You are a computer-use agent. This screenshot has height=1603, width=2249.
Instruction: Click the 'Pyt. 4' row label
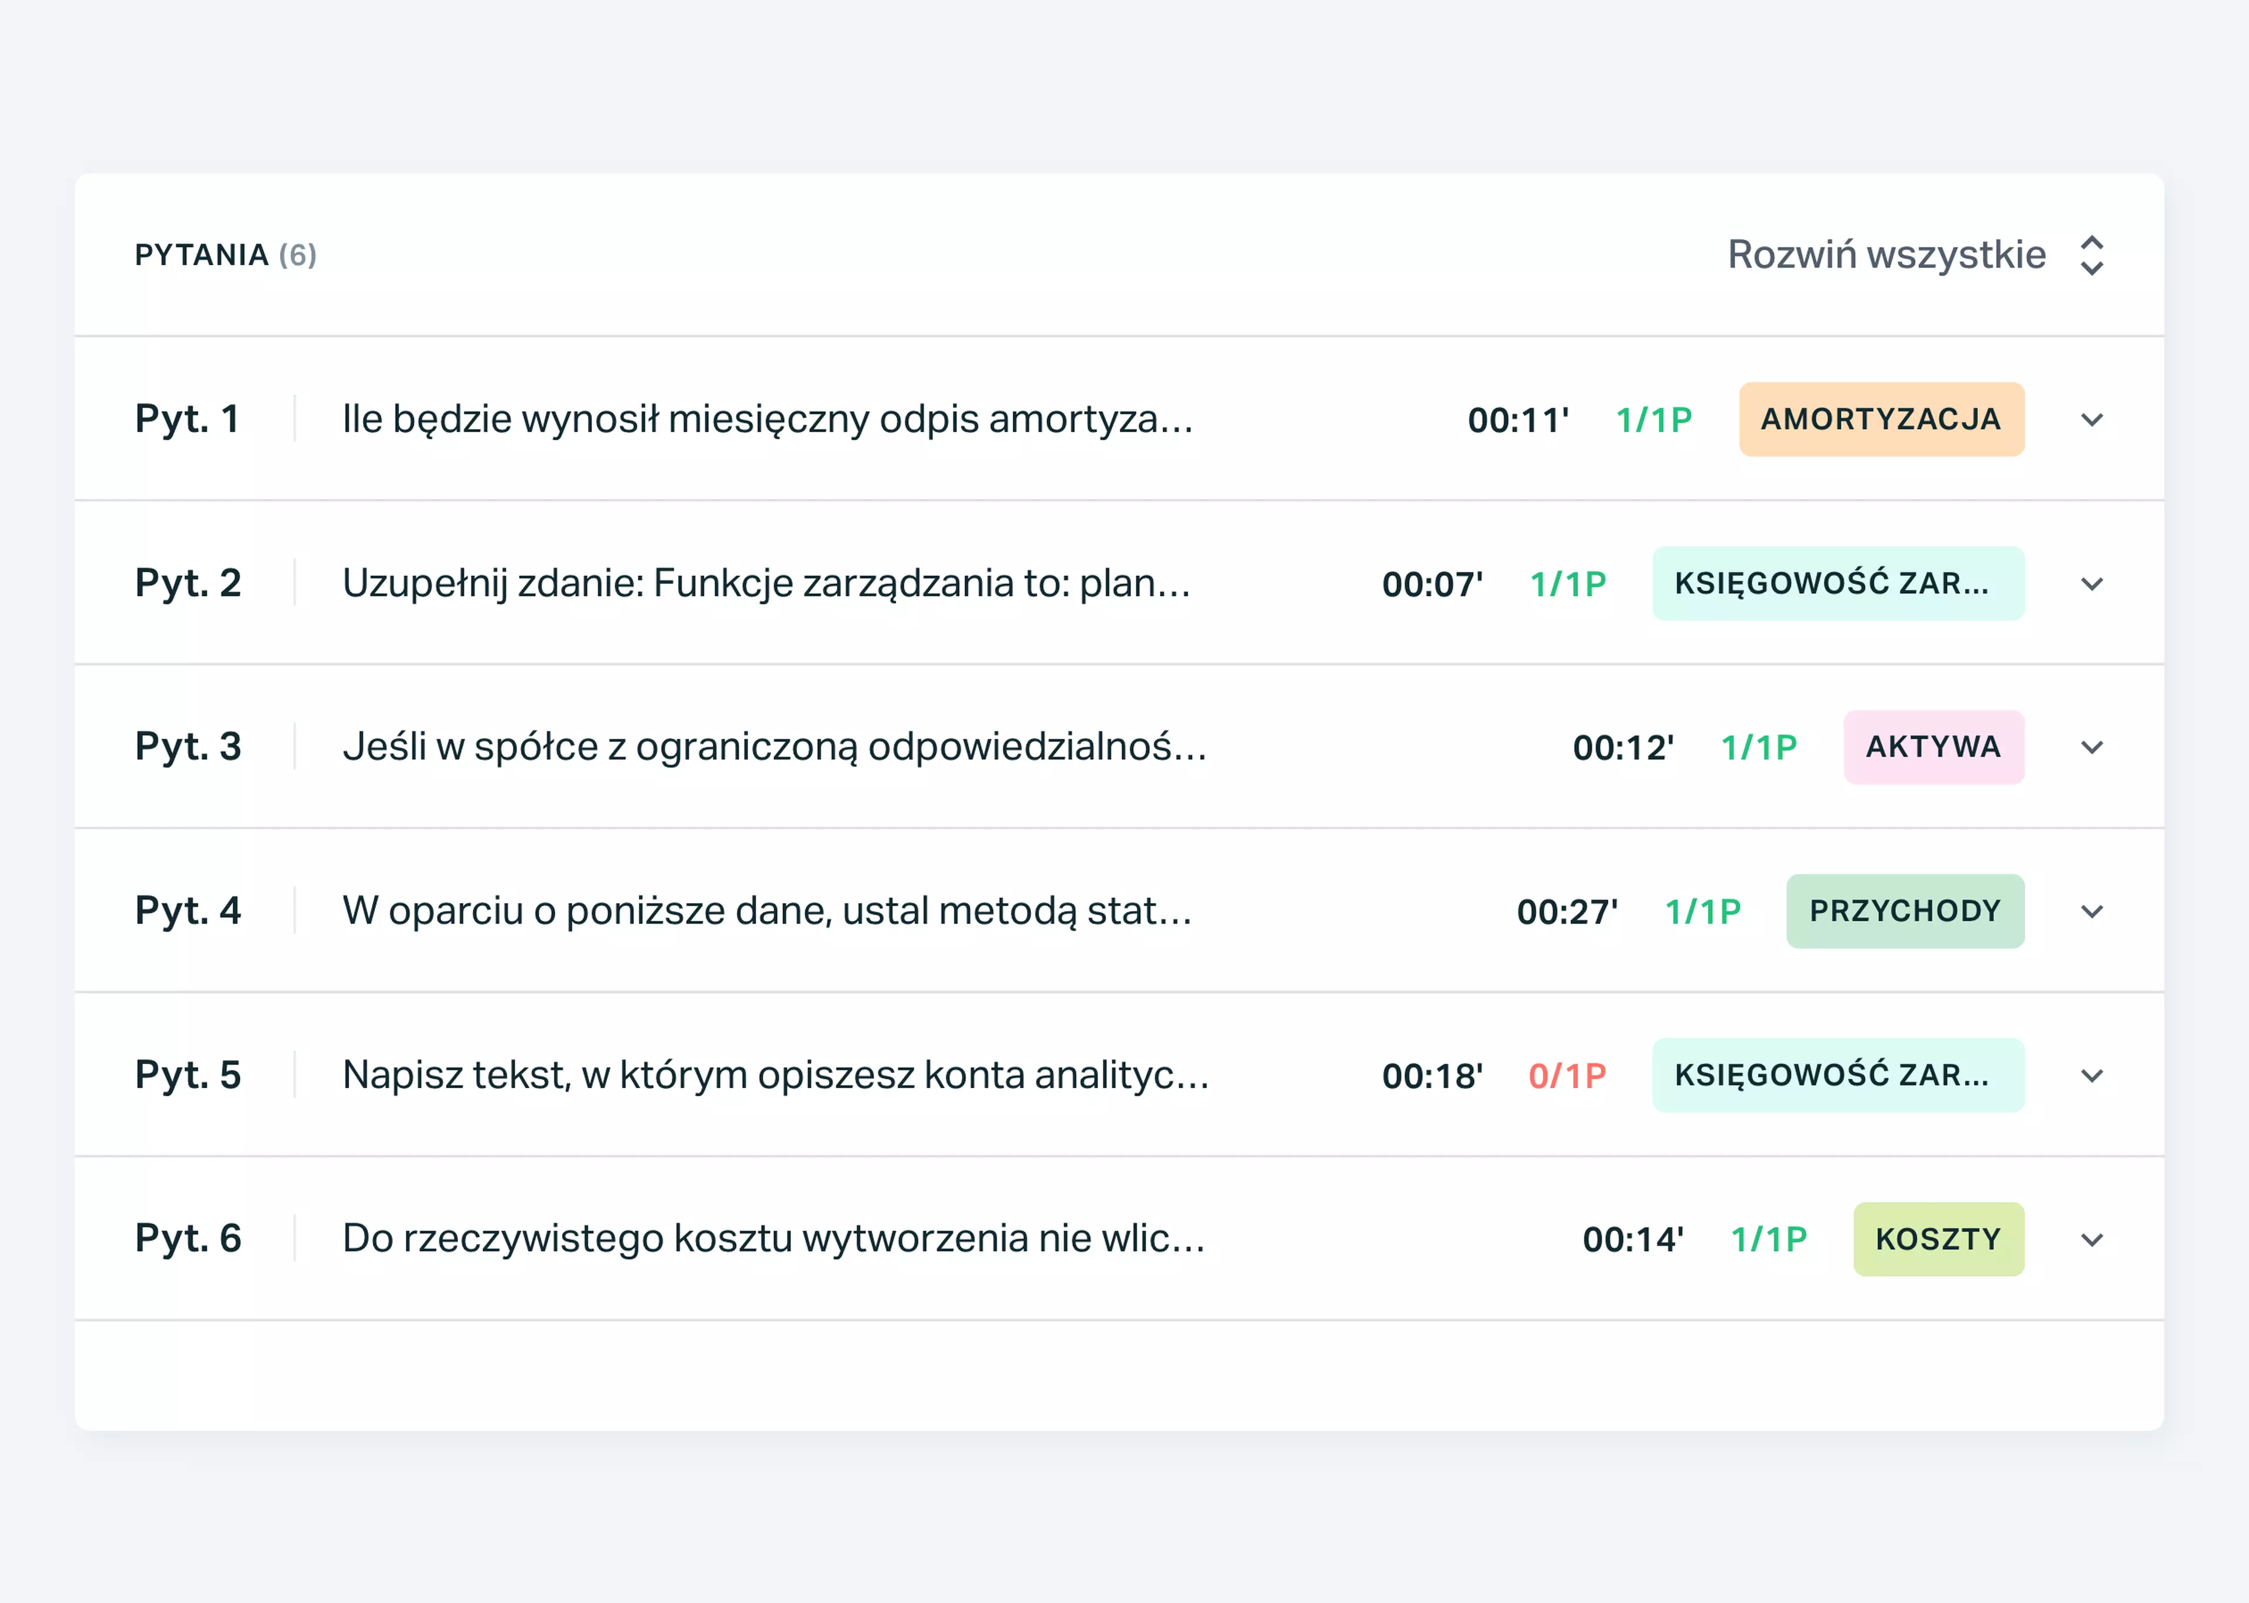187,911
